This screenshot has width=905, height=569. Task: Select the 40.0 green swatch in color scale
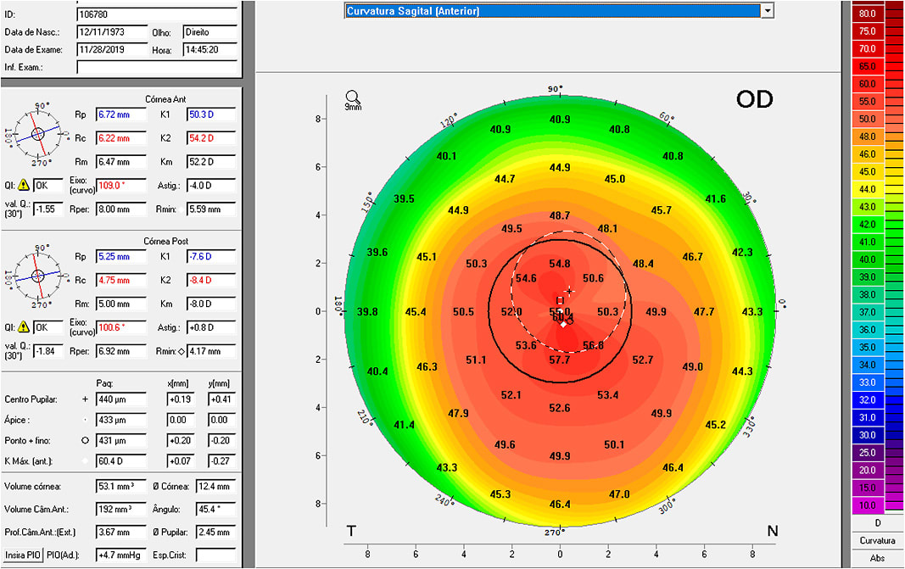pyautogui.click(x=868, y=259)
